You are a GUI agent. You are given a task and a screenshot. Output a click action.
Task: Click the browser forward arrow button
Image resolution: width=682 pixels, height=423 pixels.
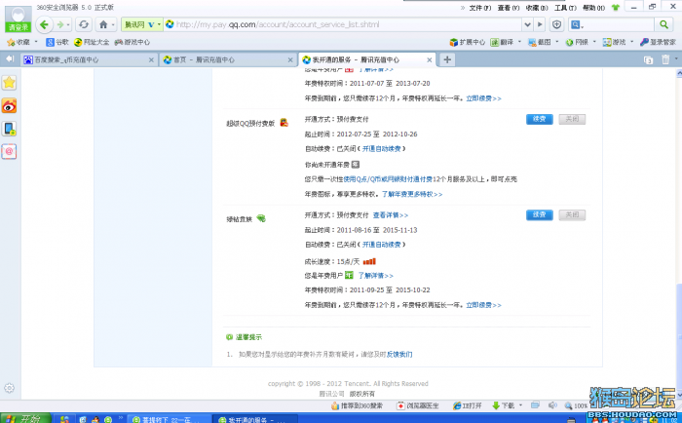[60, 24]
